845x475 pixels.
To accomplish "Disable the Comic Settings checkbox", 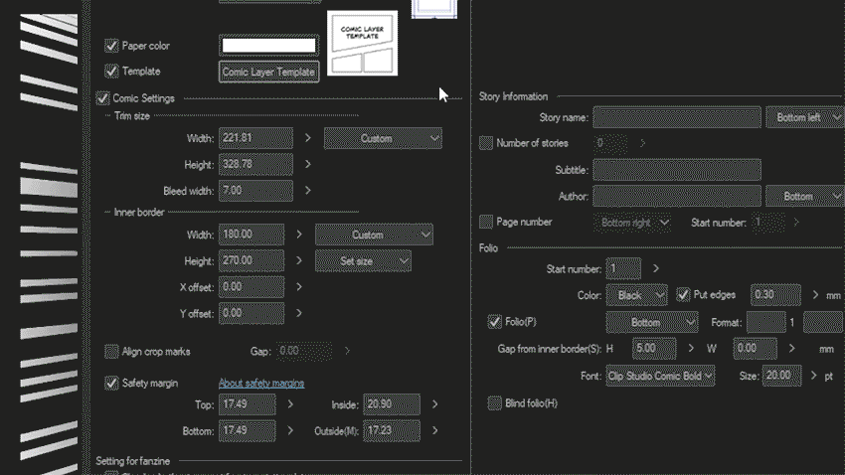I will (x=102, y=98).
